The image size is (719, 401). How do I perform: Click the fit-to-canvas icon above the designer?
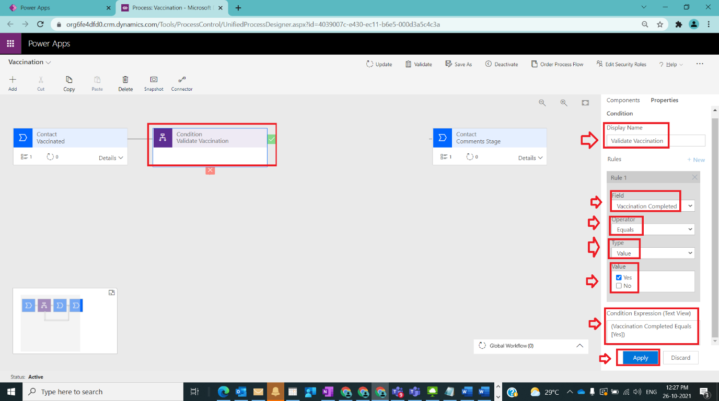pyautogui.click(x=585, y=102)
